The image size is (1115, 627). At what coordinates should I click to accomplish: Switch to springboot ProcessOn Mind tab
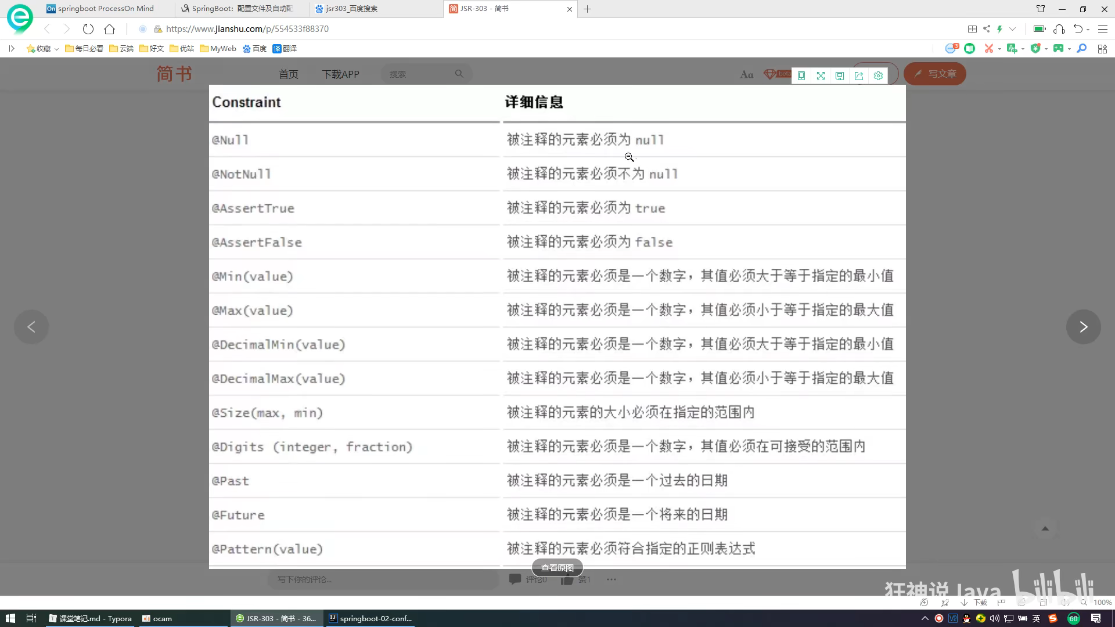[x=106, y=9]
